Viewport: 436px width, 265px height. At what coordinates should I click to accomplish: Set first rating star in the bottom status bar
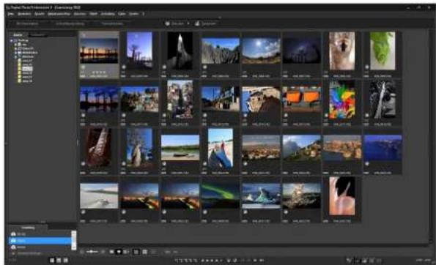pyautogui.click(x=203, y=261)
